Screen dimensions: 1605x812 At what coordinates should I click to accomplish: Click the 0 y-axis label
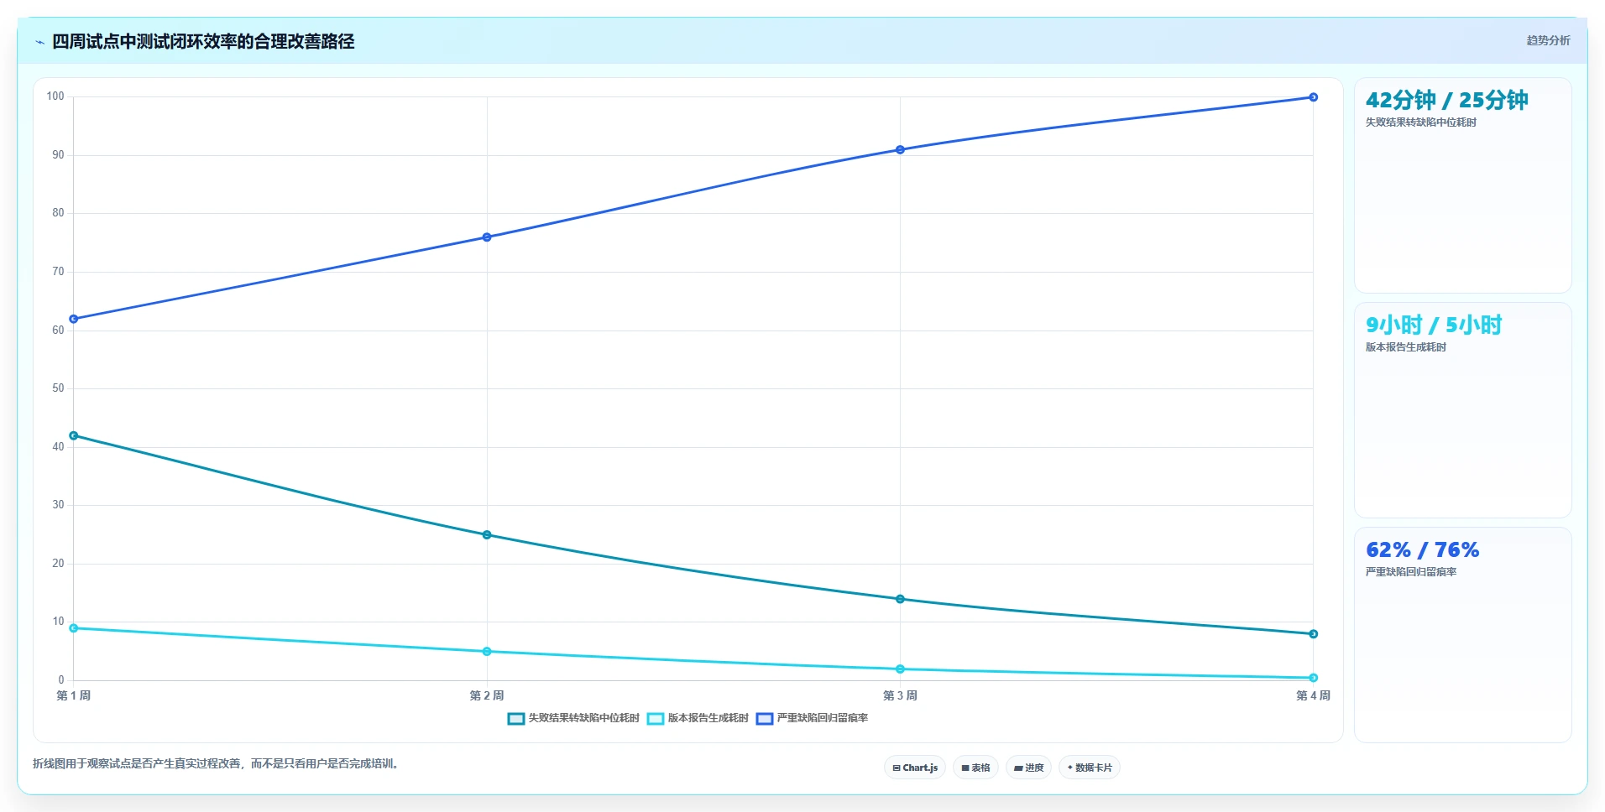coord(60,680)
